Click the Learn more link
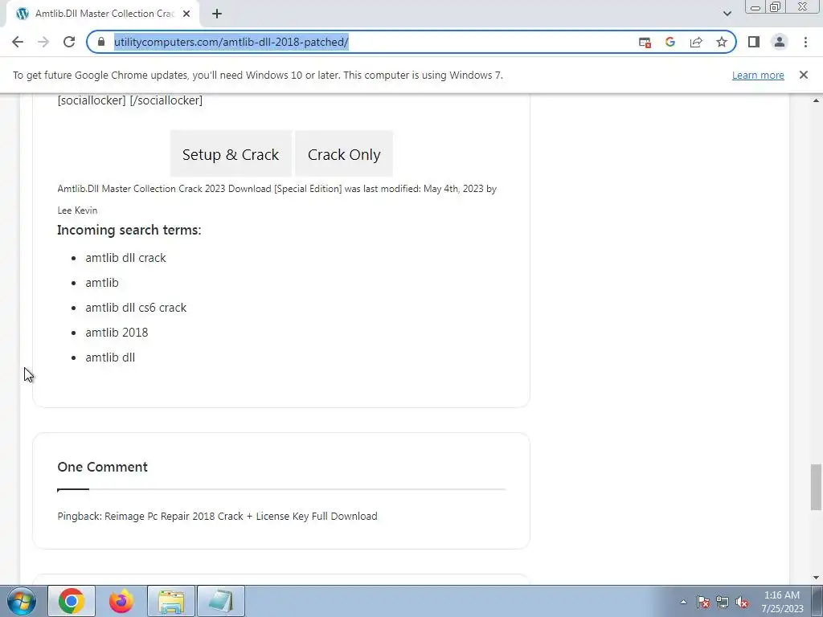 point(758,75)
